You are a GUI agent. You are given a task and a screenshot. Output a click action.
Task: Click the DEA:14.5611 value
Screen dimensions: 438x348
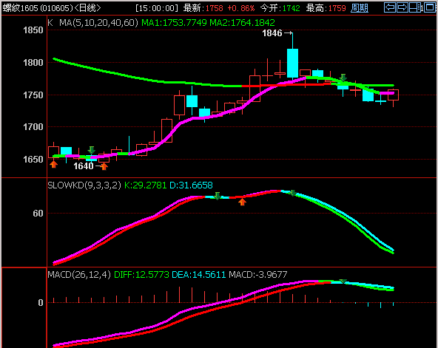pos(198,275)
